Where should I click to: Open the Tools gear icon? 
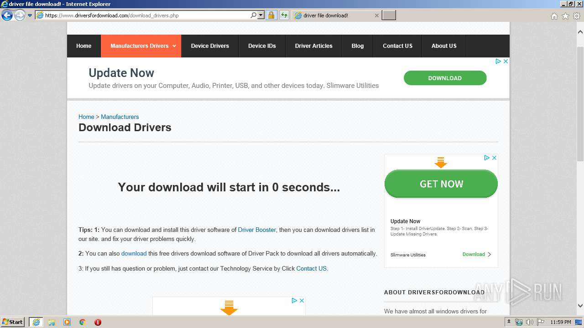point(577,16)
